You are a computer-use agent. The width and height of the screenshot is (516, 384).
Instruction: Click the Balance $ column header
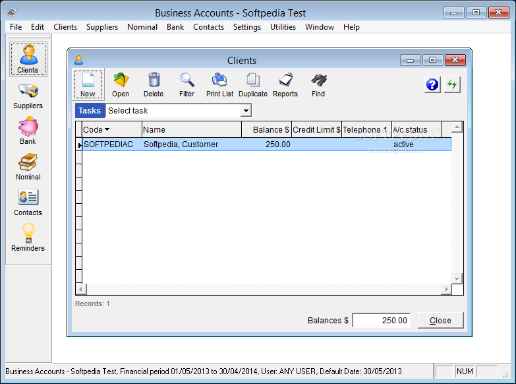pos(266,129)
